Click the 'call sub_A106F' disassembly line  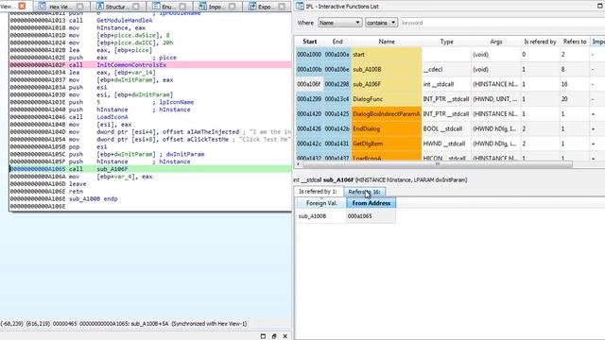tap(150, 169)
